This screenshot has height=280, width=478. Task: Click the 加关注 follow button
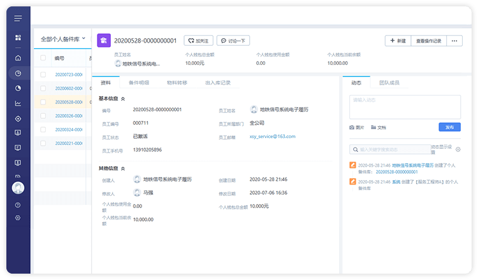[198, 41]
